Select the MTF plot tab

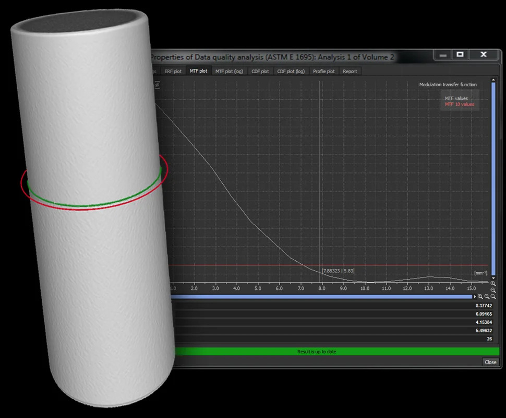[x=198, y=71]
